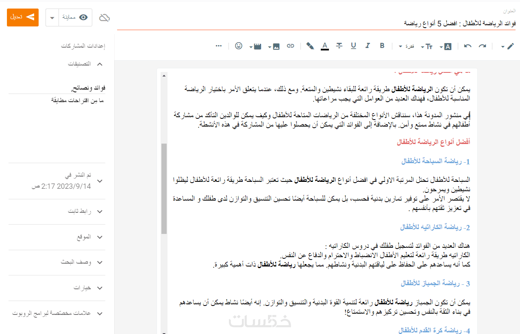The image size is (520, 334).
Task: Click the إعدادات المشاركات settings heading
Action: point(83,46)
